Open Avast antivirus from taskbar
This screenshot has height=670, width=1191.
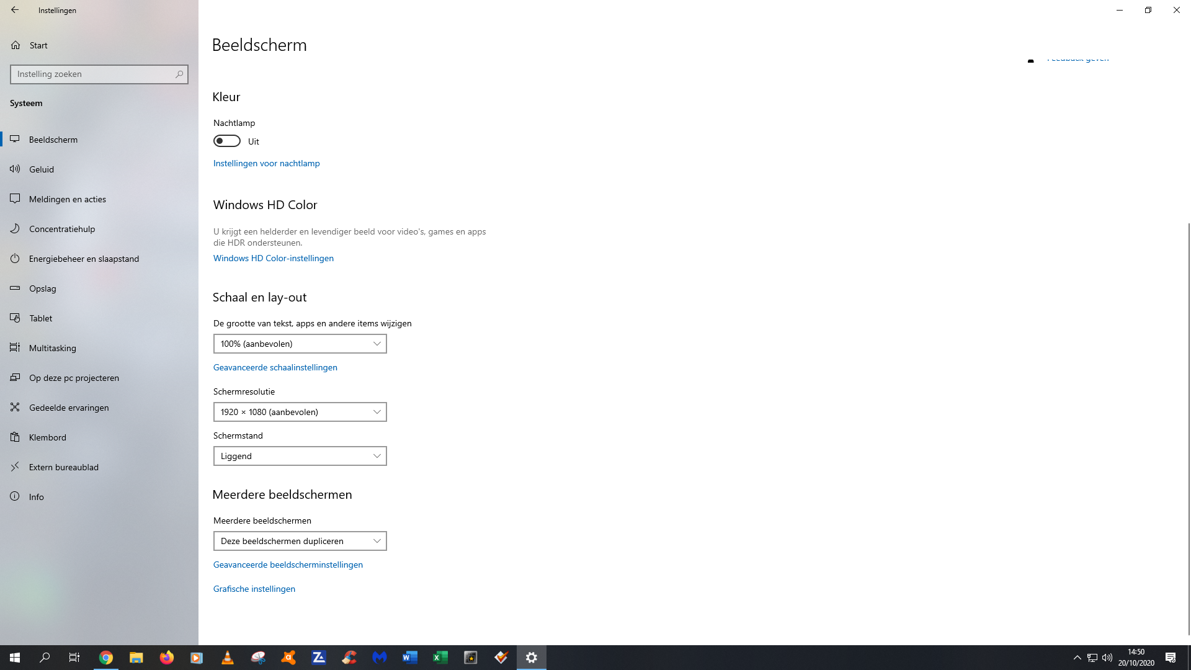click(288, 658)
